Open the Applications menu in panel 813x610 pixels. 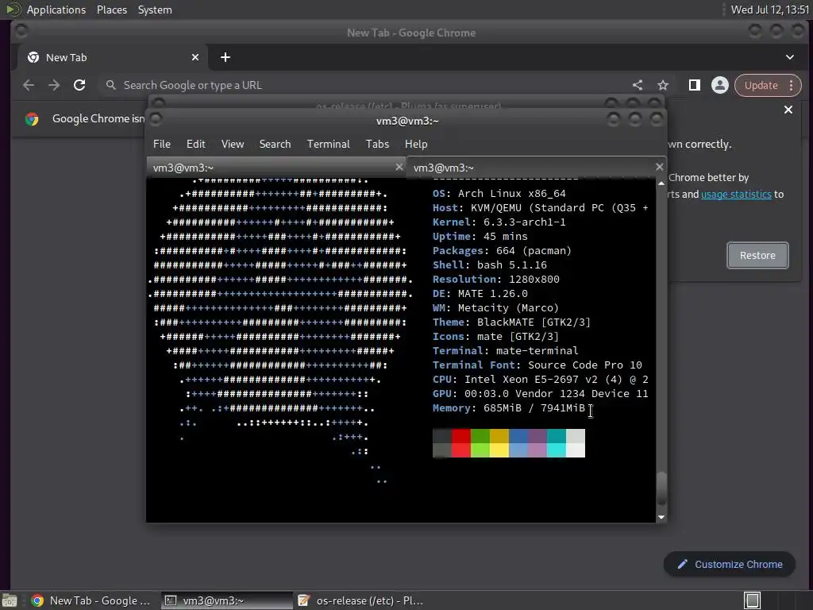[x=56, y=10]
